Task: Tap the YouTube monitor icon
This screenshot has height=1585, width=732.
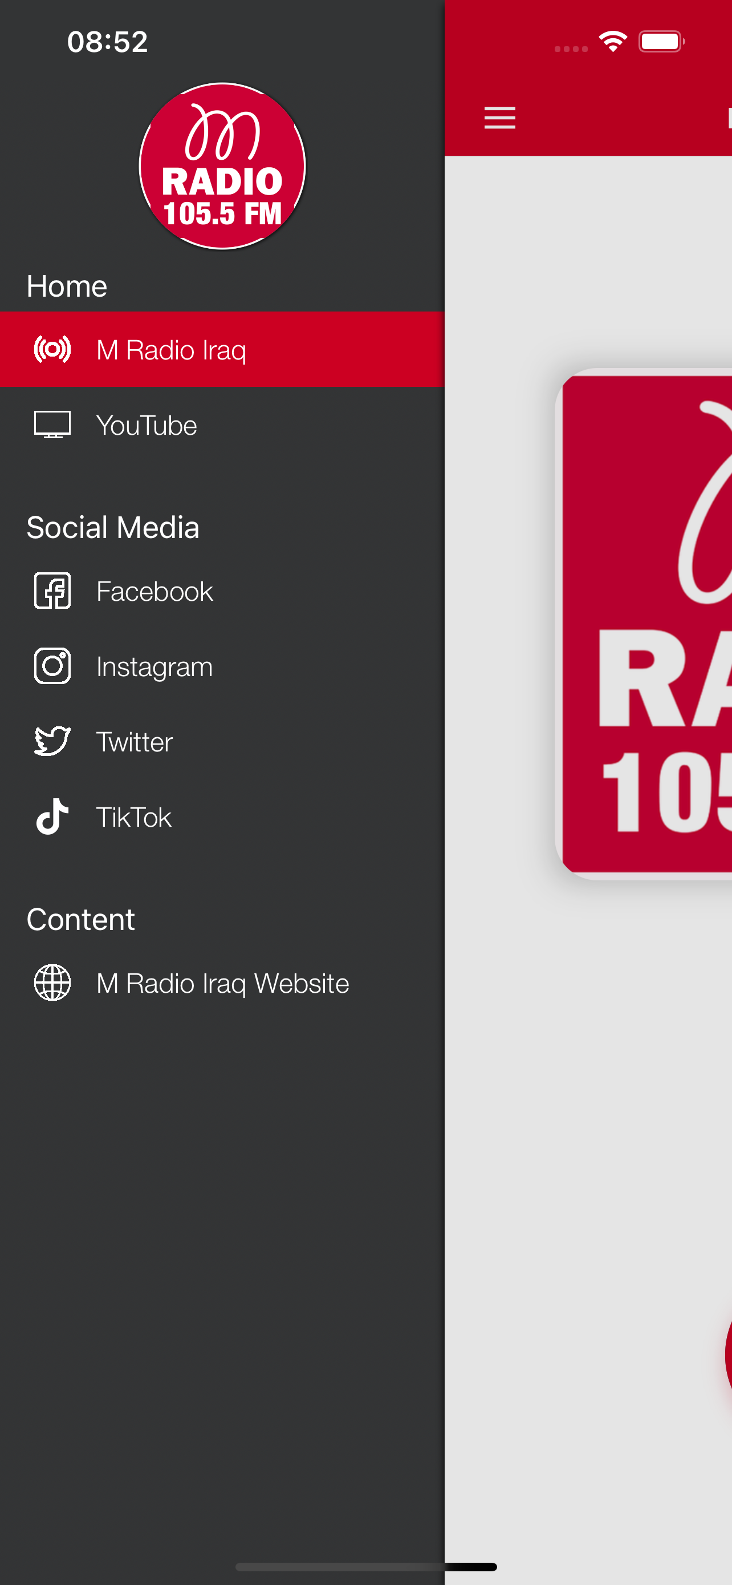Action: tap(52, 424)
